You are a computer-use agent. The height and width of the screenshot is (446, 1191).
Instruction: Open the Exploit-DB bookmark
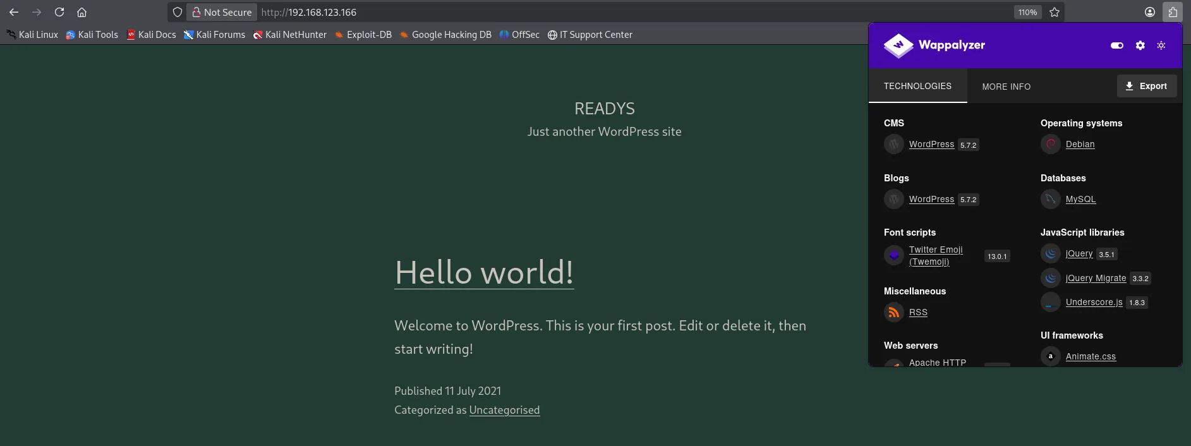click(x=363, y=35)
